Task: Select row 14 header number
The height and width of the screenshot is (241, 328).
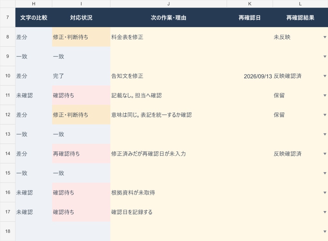Action: point(8,154)
